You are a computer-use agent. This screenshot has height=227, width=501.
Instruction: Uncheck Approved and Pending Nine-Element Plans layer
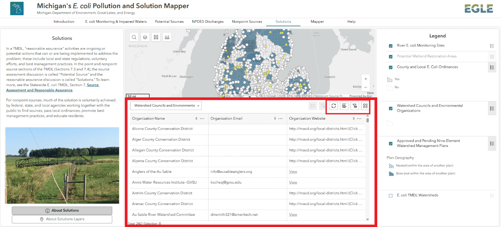[x=391, y=144]
